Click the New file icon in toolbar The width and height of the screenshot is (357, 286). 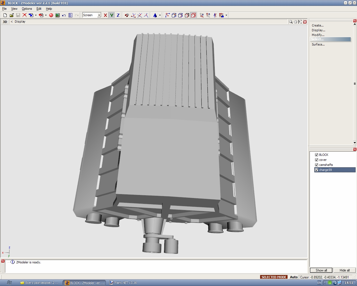(x=5, y=15)
